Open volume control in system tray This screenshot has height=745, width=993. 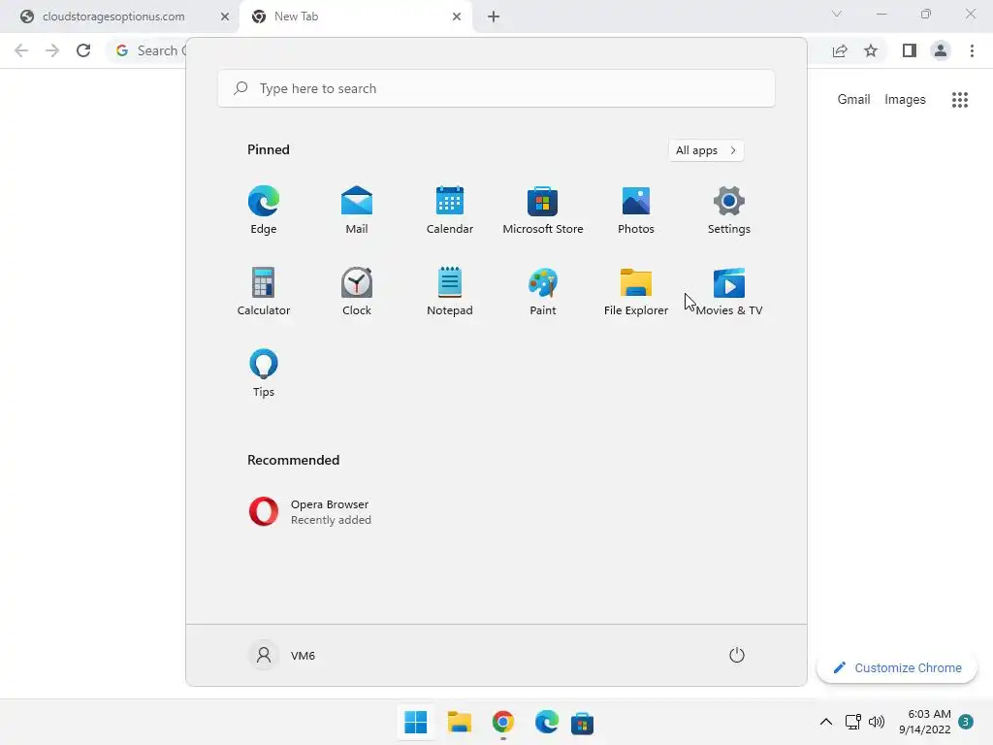[877, 722]
